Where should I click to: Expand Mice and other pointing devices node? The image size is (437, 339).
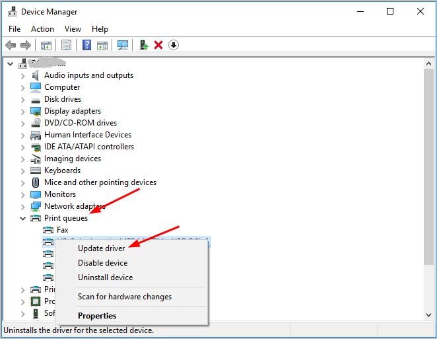click(x=23, y=183)
